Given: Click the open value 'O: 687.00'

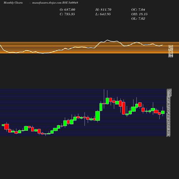Looking at the screenshot, I should [67, 10].
